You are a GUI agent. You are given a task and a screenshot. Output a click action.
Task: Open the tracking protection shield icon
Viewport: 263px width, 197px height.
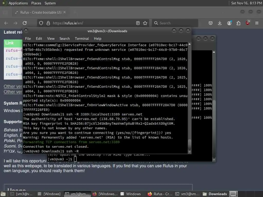click(x=41, y=23)
